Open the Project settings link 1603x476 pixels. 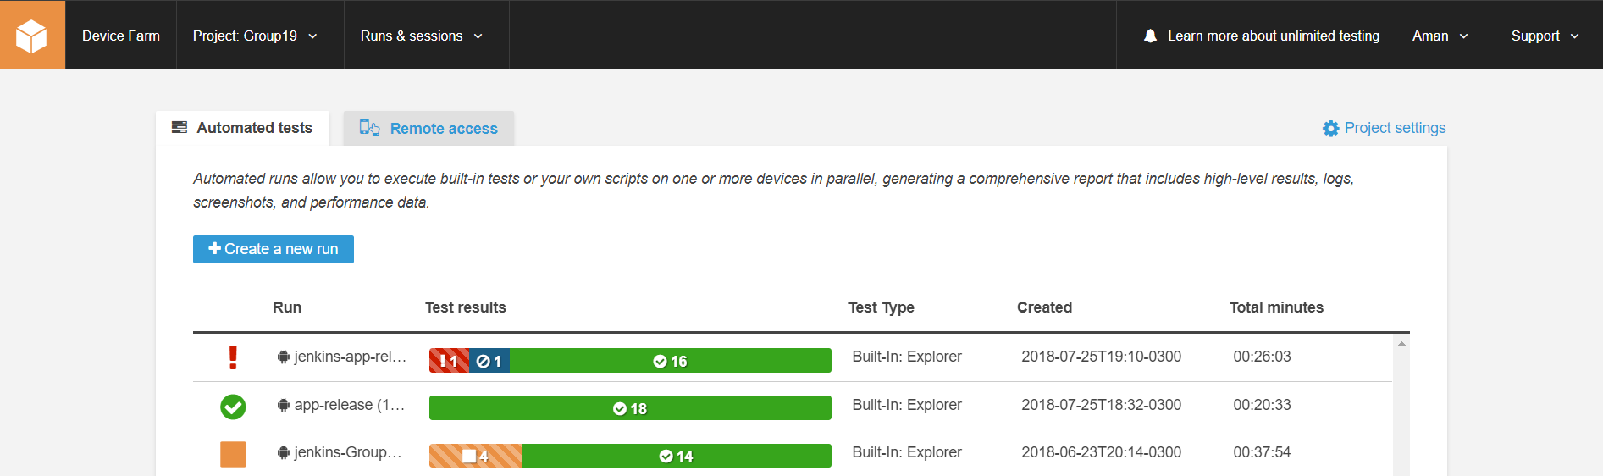[x=1385, y=128]
